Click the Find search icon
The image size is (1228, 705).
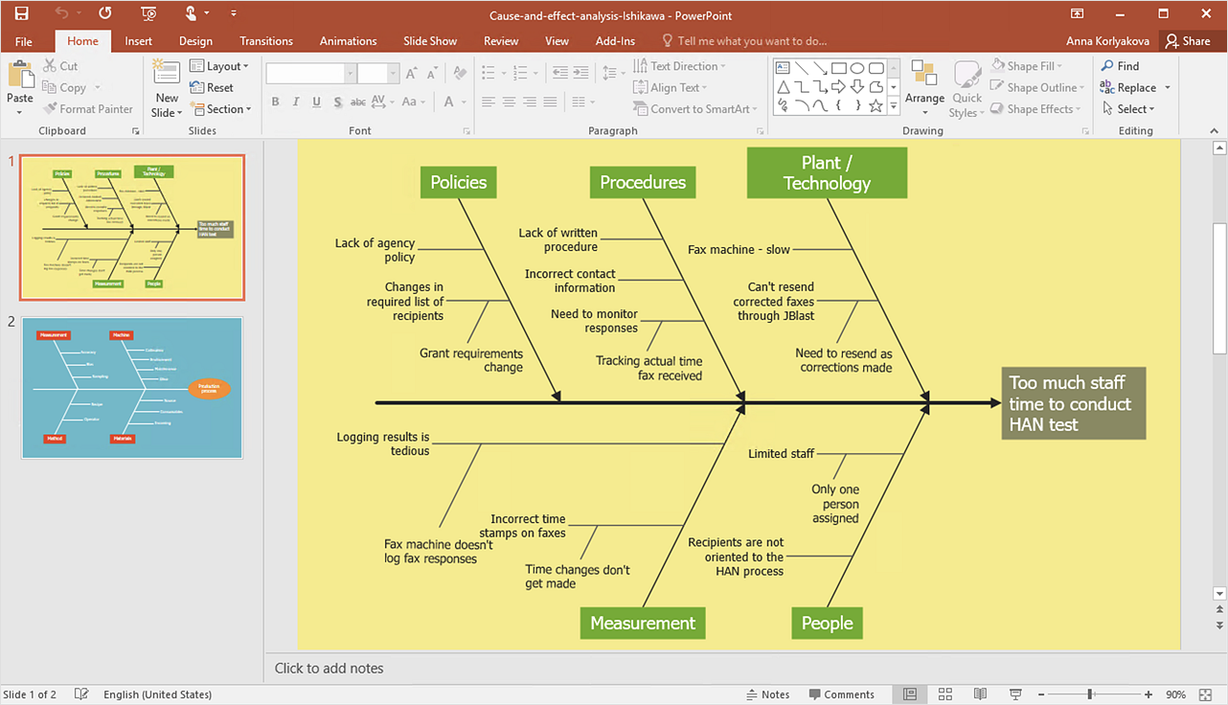tap(1120, 66)
